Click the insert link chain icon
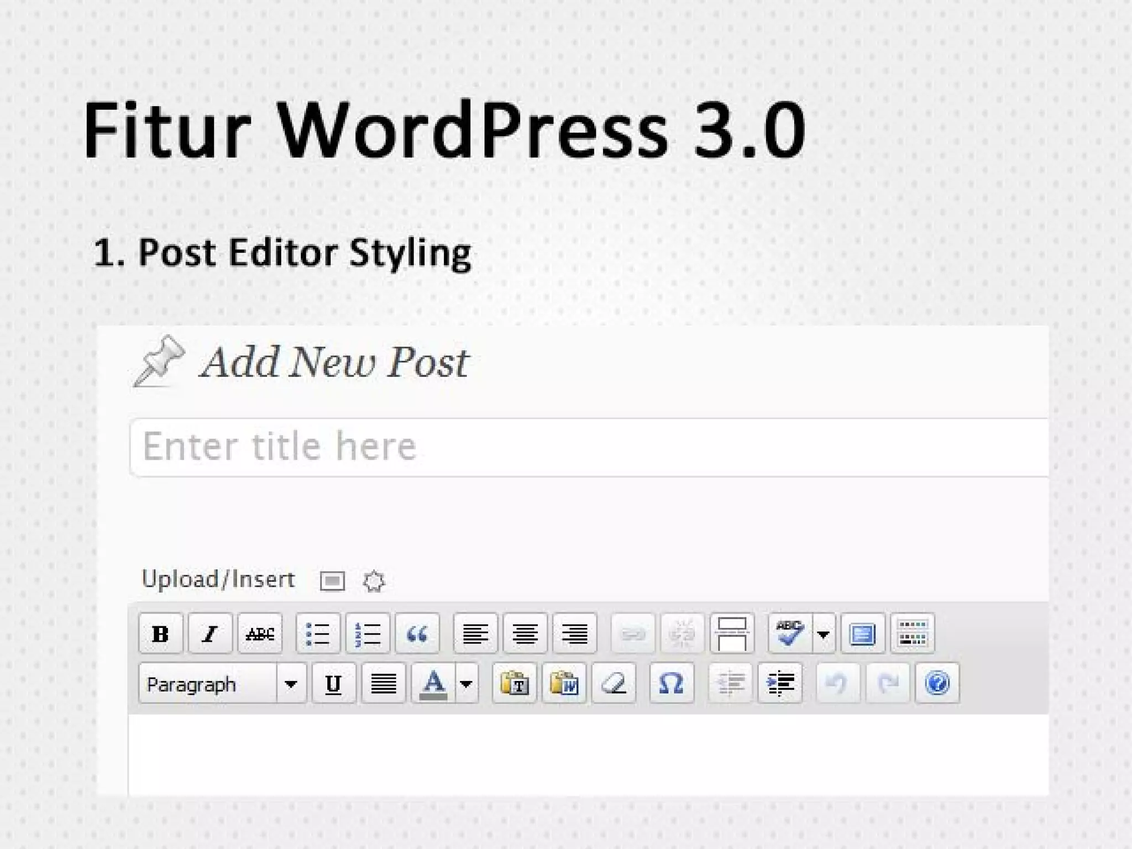 [x=633, y=633]
